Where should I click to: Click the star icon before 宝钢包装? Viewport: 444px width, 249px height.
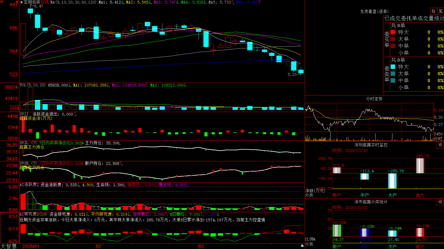pos(22,2)
